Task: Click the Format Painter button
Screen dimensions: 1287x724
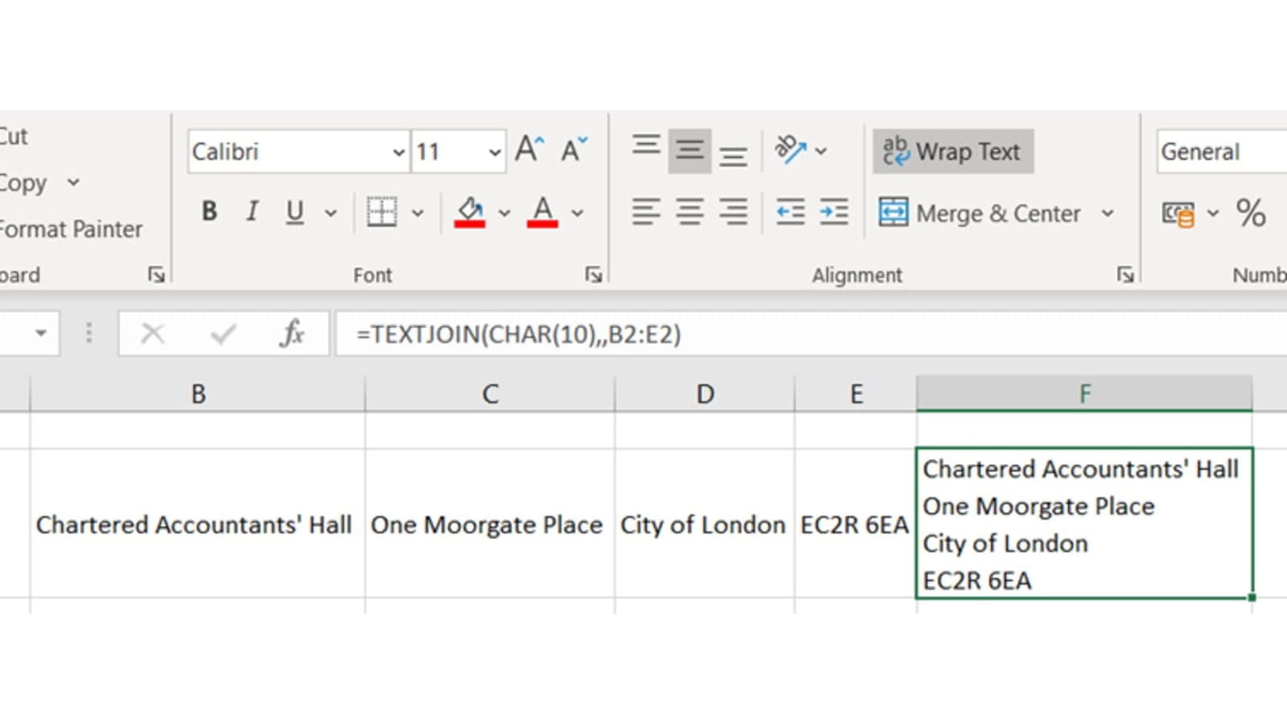Action: pyautogui.click(x=71, y=229)
